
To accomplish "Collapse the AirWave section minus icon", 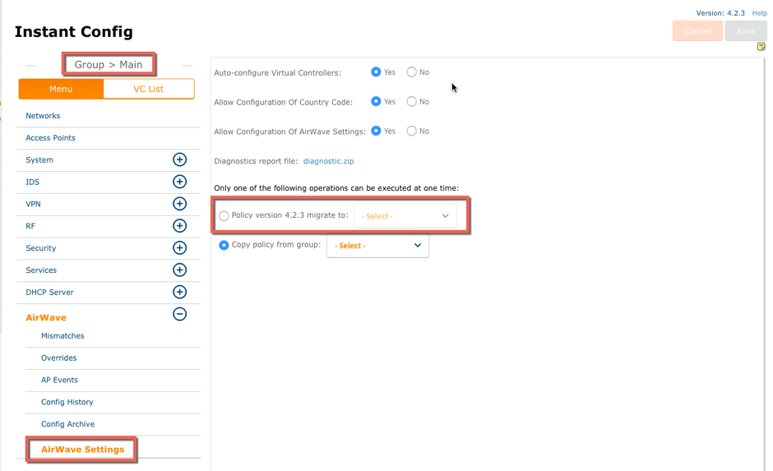I will click(x=179, y=314).
